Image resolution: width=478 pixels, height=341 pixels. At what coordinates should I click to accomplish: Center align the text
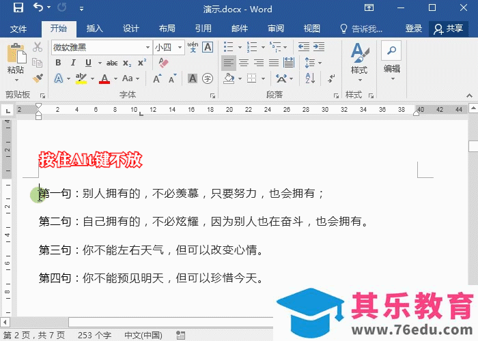pyautogui.click(x=244, y=63)
